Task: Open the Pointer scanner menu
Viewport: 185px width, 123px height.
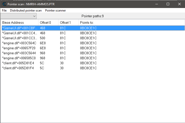Action: 55,10
